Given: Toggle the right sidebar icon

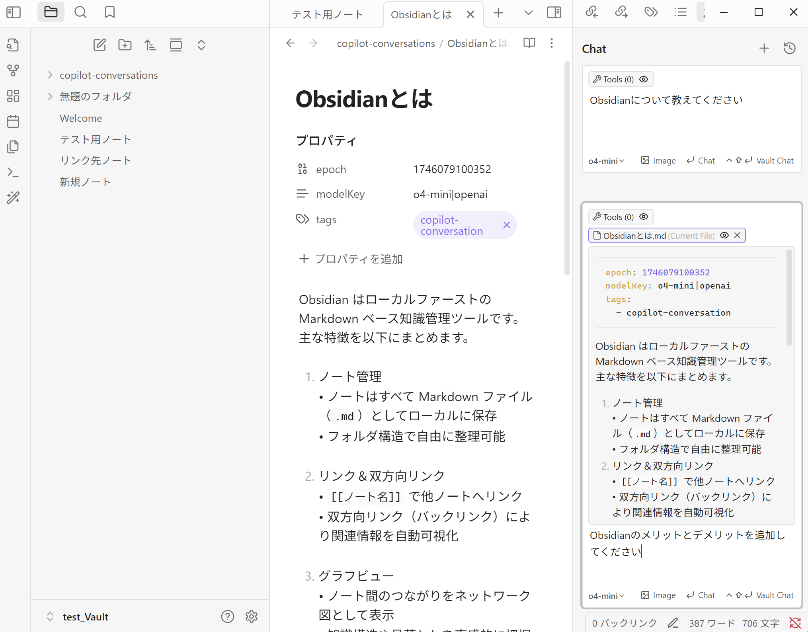Looking at the screenshot, I should coord(554,12).
